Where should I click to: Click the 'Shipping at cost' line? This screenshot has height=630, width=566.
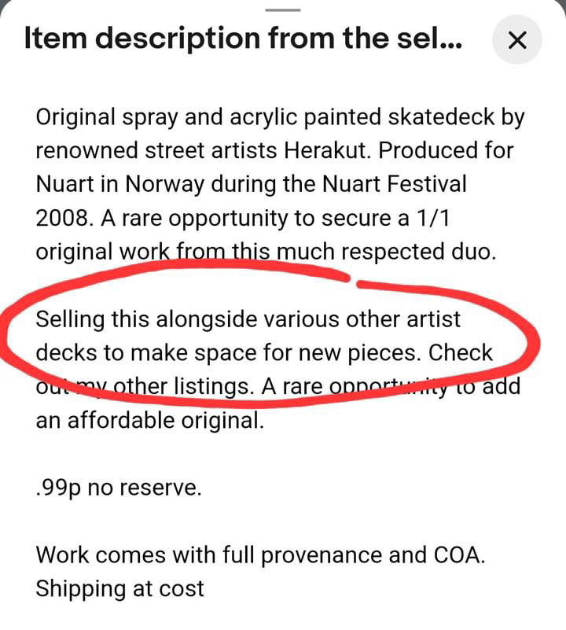(x=119, y=589)
